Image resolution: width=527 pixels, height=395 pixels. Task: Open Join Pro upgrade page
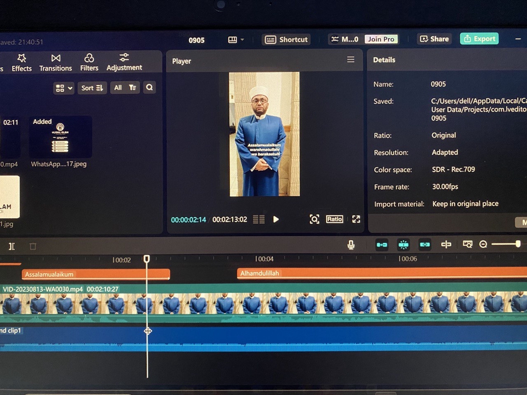tap(380, 39)
